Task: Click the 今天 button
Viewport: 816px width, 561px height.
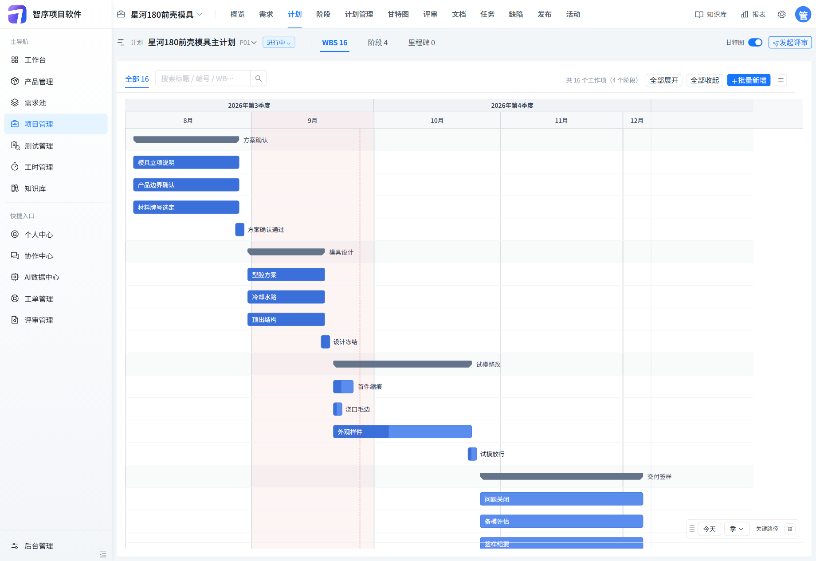Action: pos(709,529)
